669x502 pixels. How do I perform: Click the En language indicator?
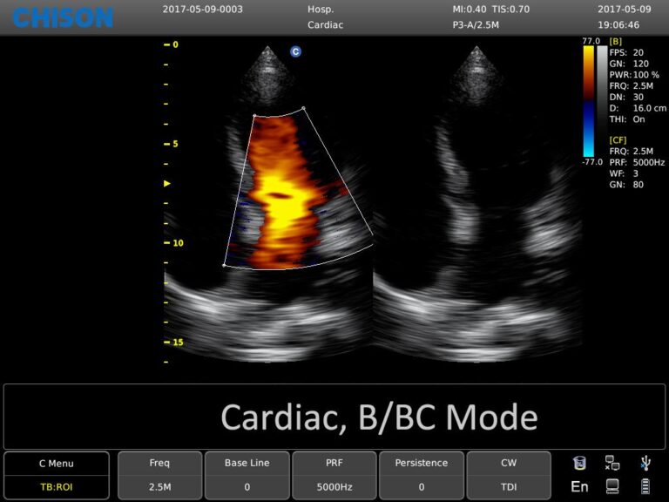tap(579, 486)
